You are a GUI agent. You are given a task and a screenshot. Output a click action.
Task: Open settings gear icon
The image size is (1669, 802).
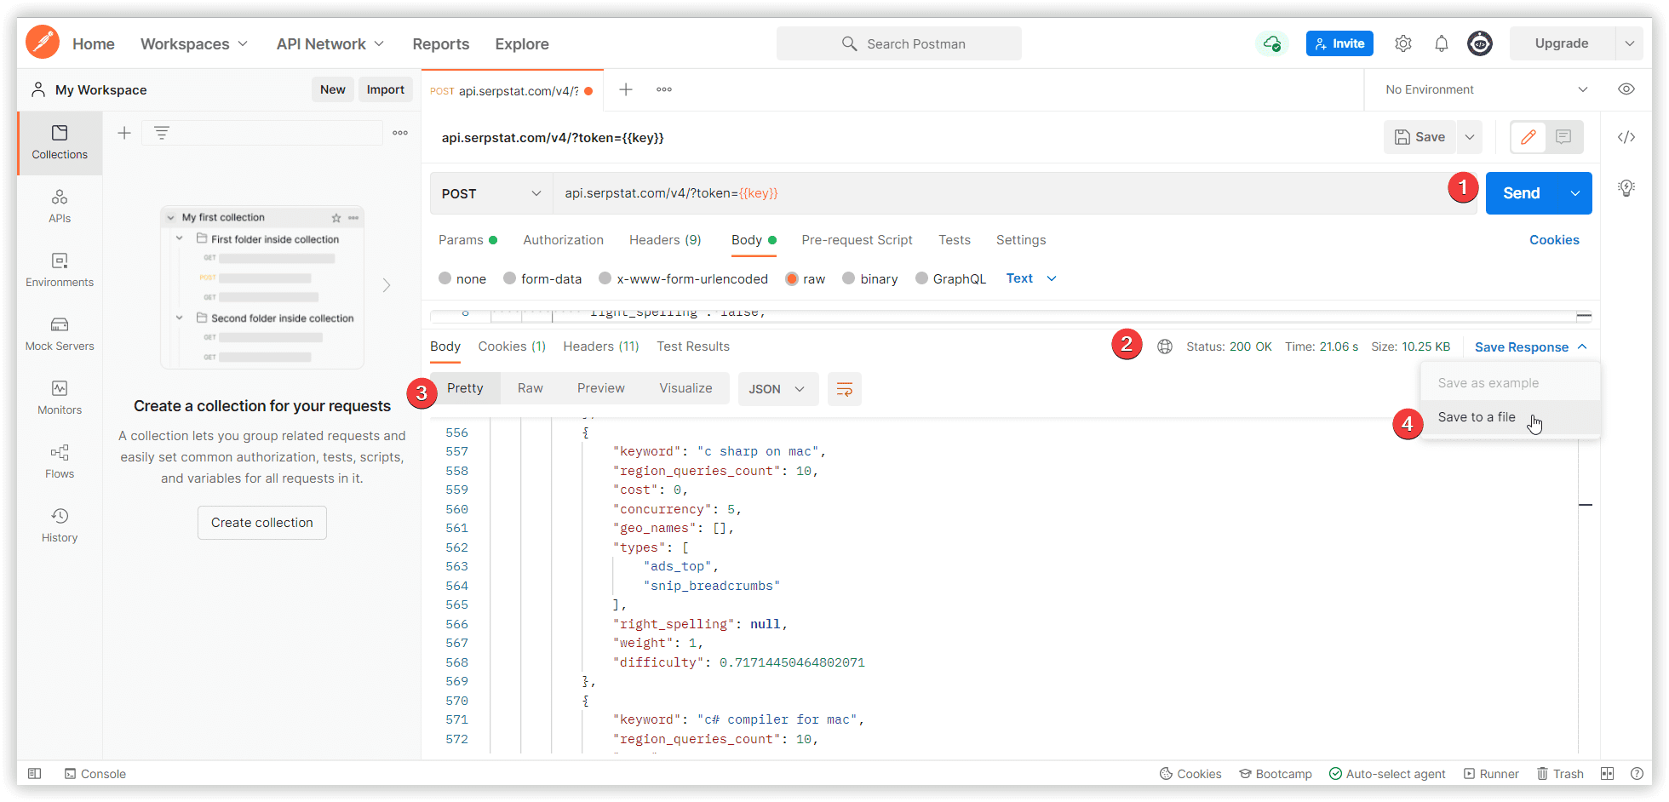1403,43
